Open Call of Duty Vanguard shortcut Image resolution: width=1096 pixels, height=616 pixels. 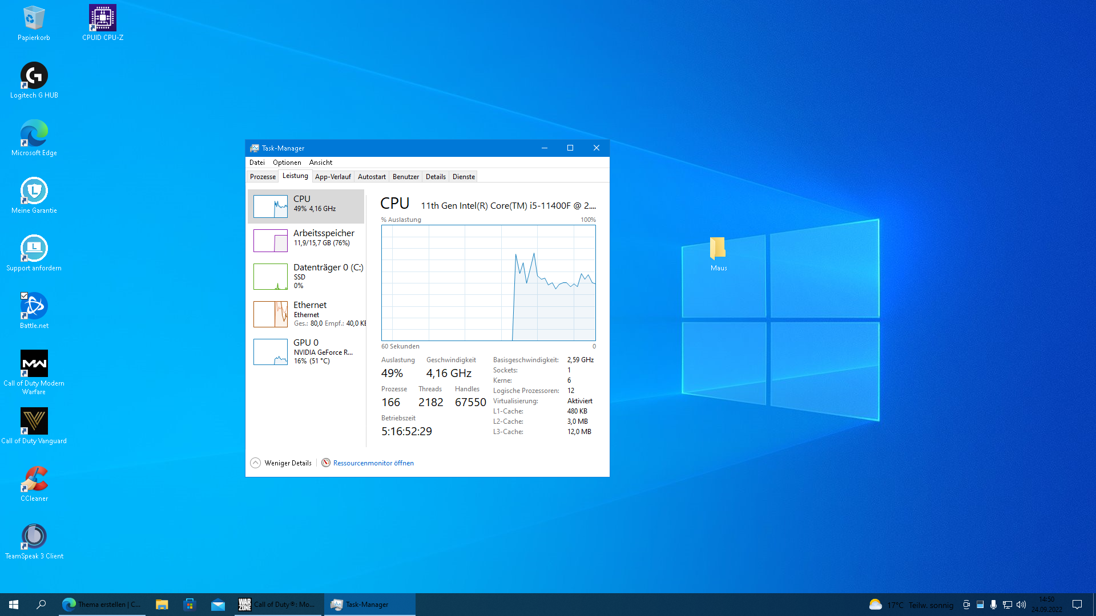pos(34,422)
